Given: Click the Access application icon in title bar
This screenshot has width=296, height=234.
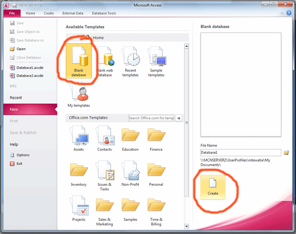Looking at the screenshot, I should pyautogui.click(x=6, y=5).
